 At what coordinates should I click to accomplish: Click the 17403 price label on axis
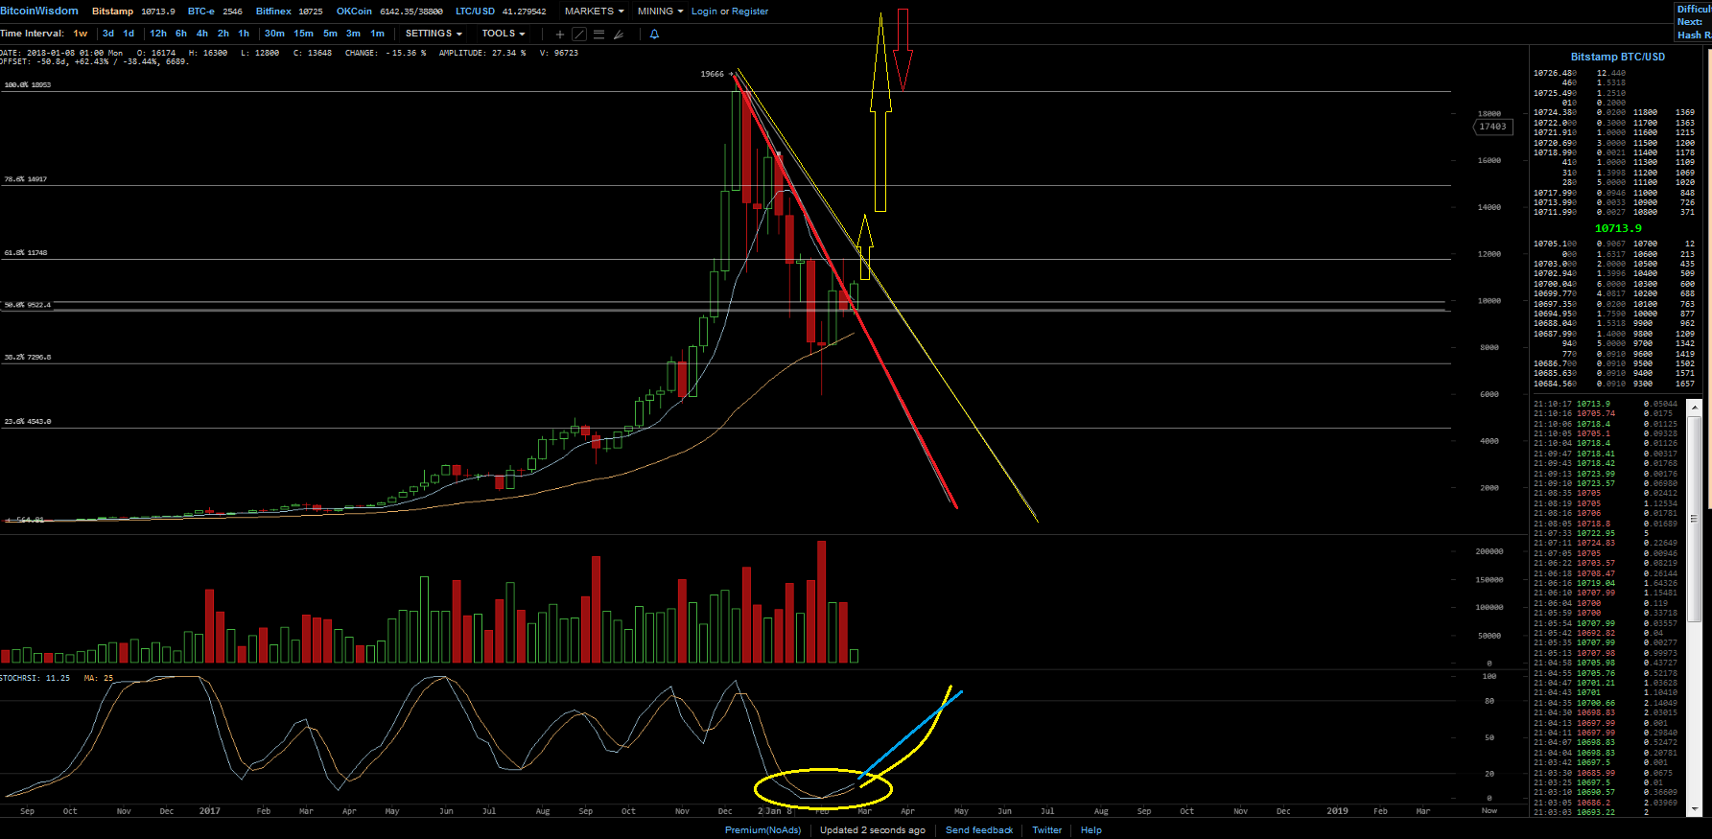[1492, 127]
